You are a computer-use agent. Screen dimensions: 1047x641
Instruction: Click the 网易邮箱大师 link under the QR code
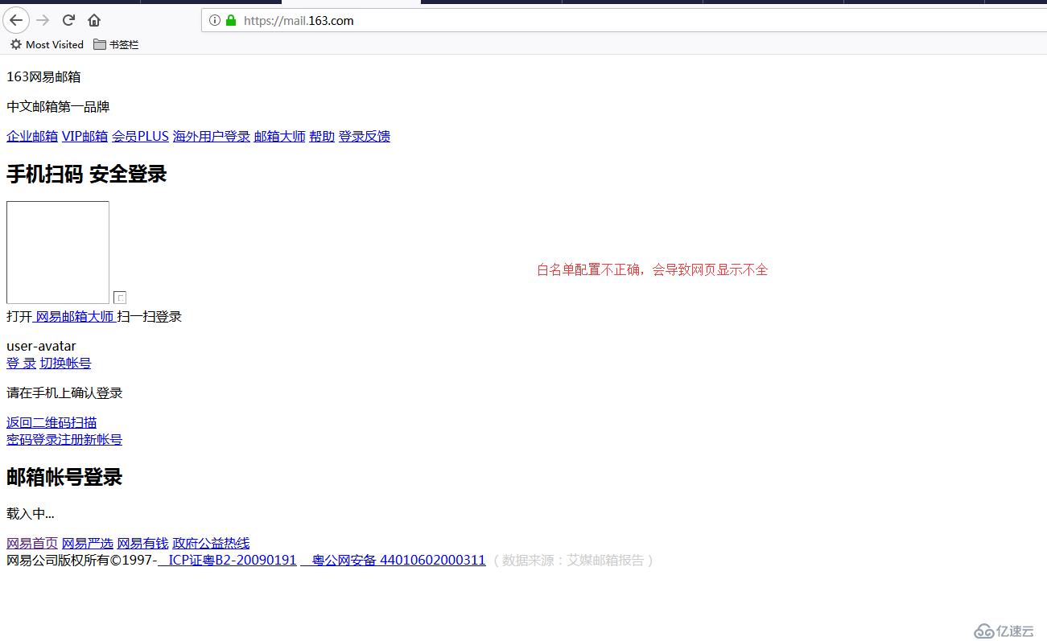pyautogui.click(x=75, y=316)
